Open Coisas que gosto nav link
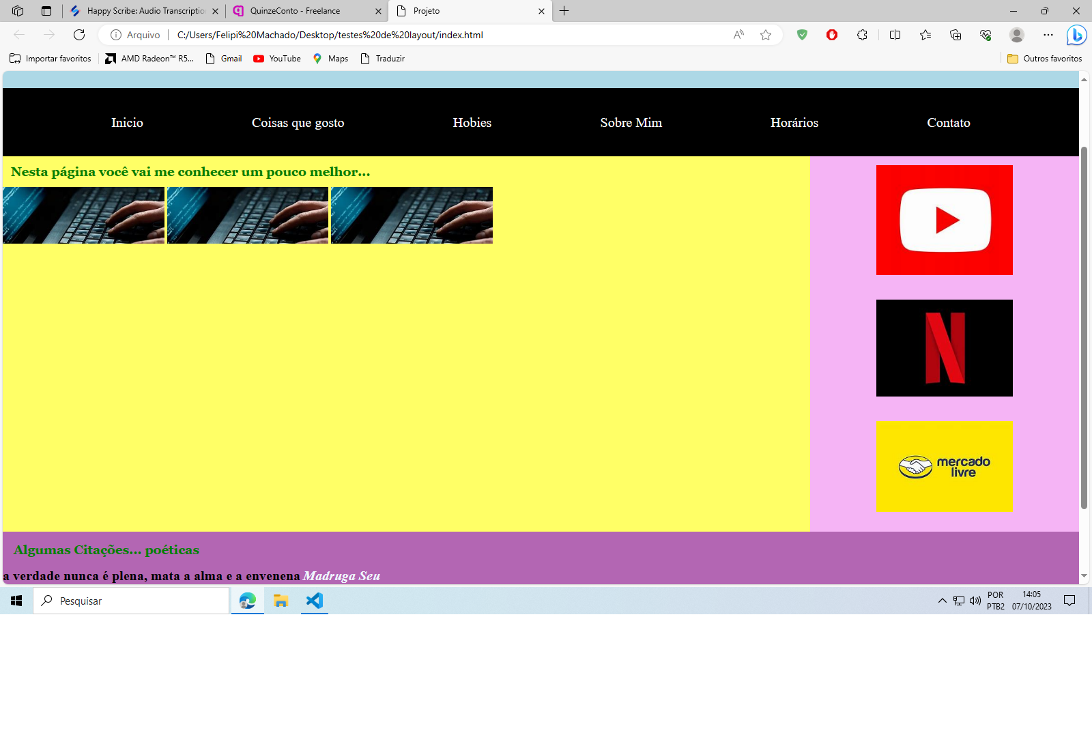Viewport: 1092px width, 733px height. point(298,123)
